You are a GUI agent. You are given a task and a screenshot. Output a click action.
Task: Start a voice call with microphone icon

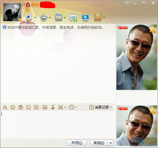point(44,18)
